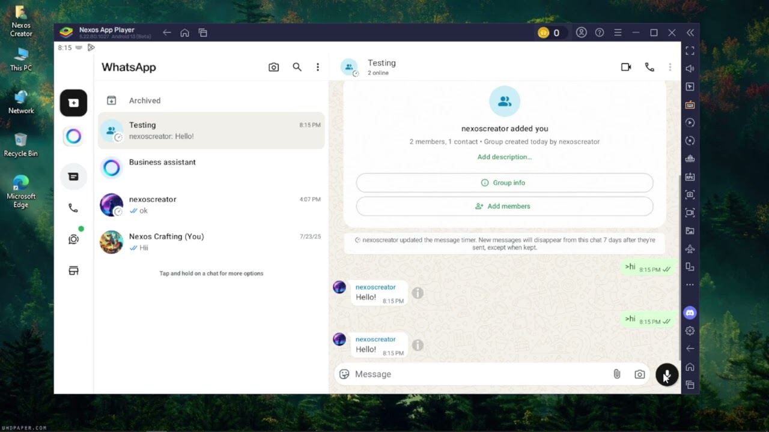Open the Updates status tab in sidebar

(x=73, y=239)
